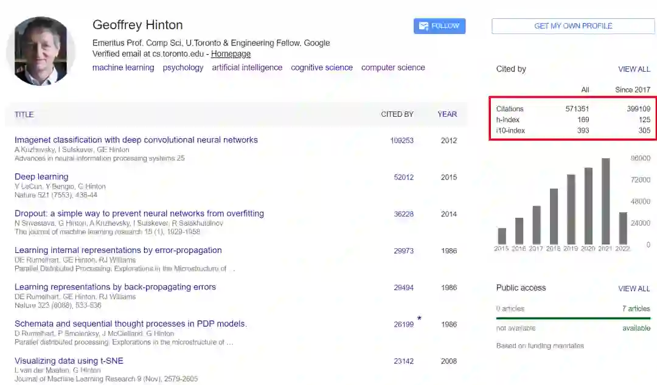Sort publications by Year column
Screen dimensions: 657x385
(447, 114)
